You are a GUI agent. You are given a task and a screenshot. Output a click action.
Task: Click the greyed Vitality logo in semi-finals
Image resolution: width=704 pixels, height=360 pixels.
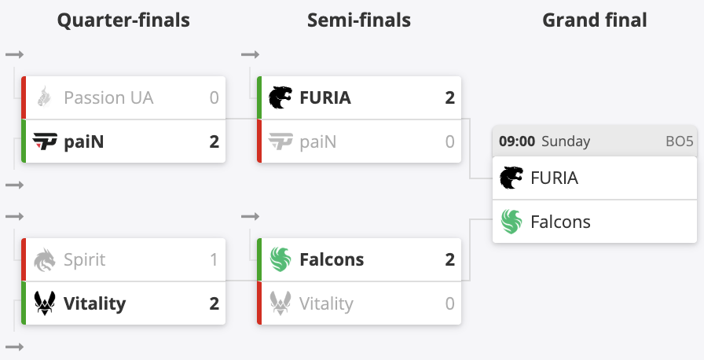click(280, 303)
